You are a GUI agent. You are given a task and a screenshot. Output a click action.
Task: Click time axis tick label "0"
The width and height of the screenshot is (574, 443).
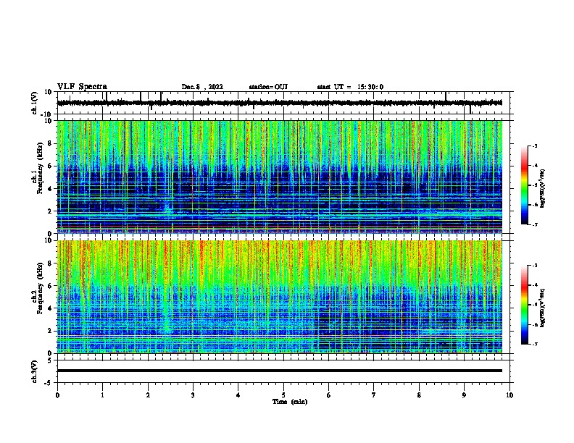coord(57,395)
